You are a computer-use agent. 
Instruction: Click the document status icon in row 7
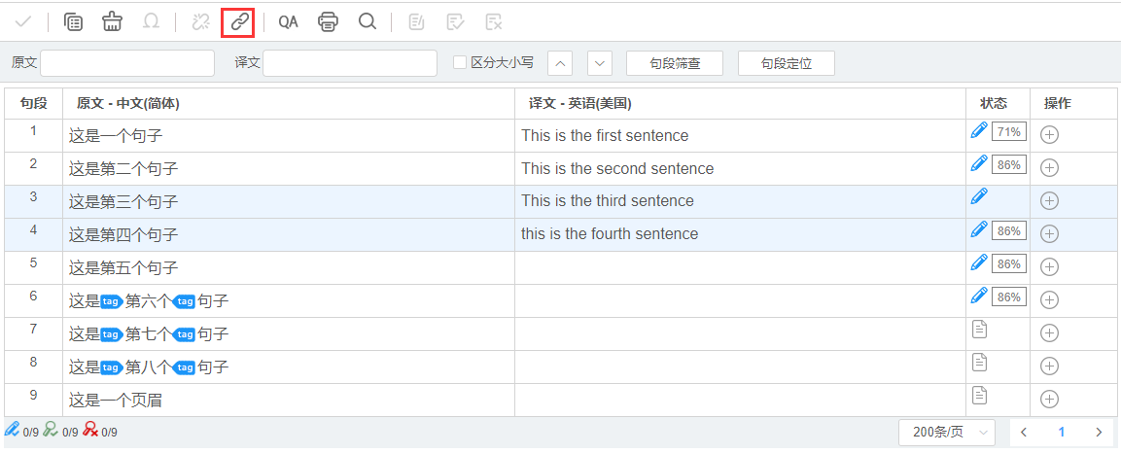[980, 330]
